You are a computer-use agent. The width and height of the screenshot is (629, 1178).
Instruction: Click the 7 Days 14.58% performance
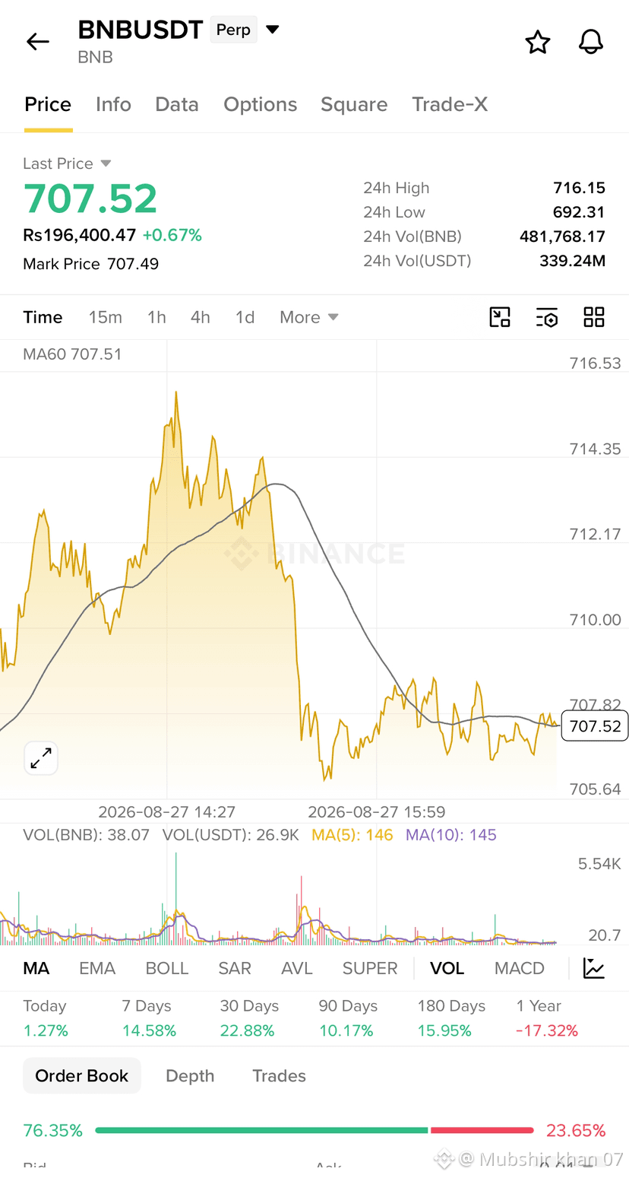(149, 1018)
